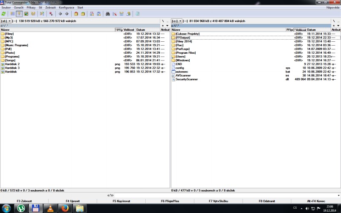341x213 pixels.
Task: Show the directory tree view
Action: (33, 14)
